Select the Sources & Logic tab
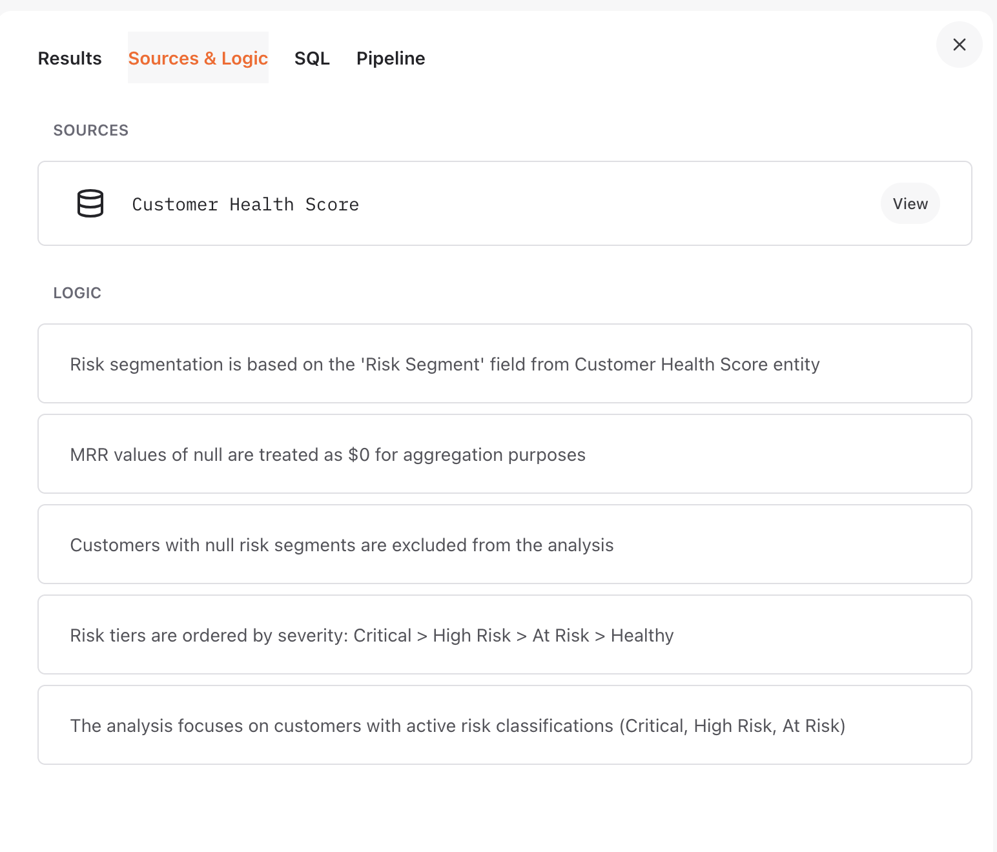Viewport: 997px width, 852px height. tap(198, 58)
